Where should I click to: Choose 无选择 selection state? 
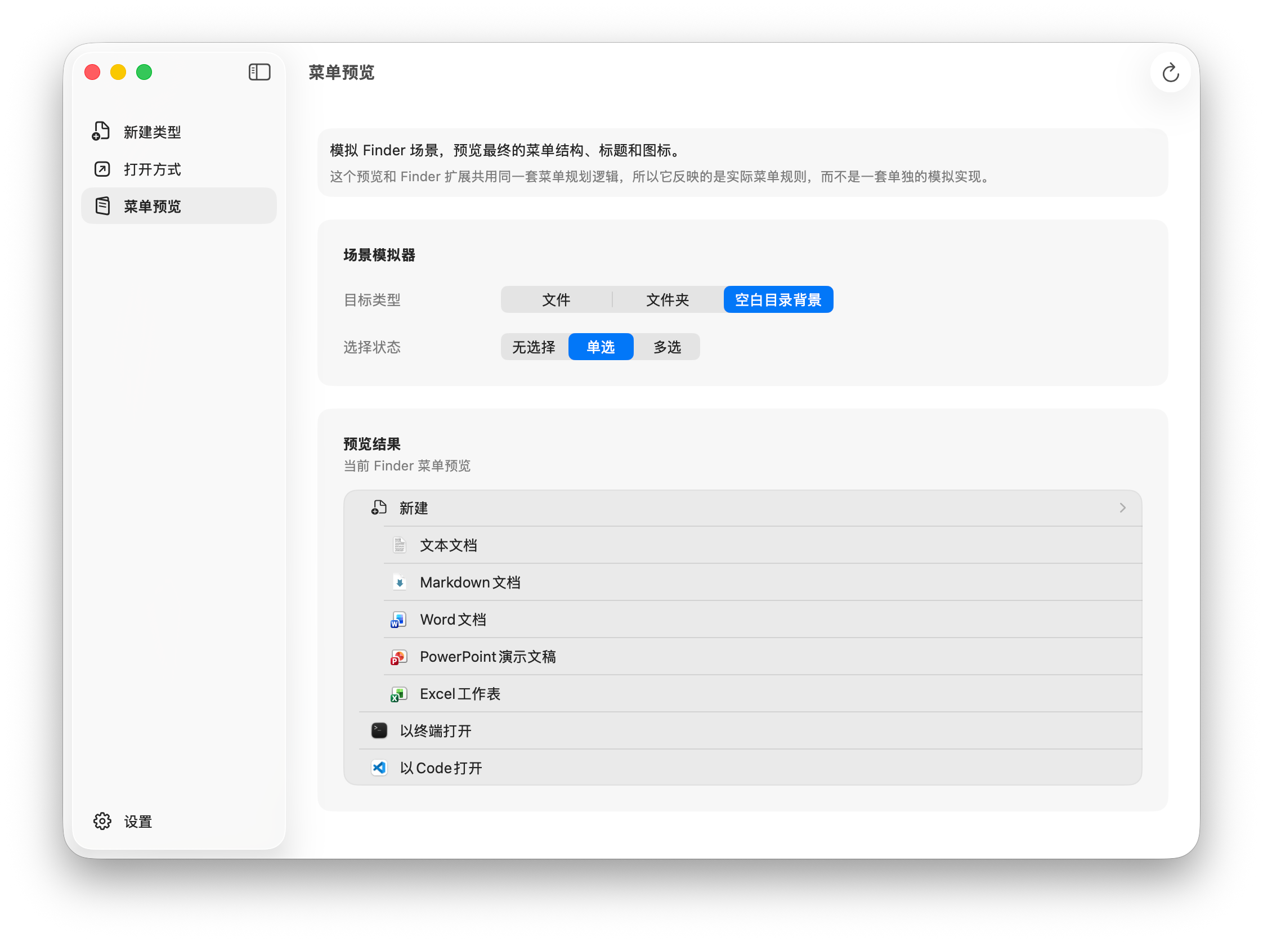click(534, 347)
